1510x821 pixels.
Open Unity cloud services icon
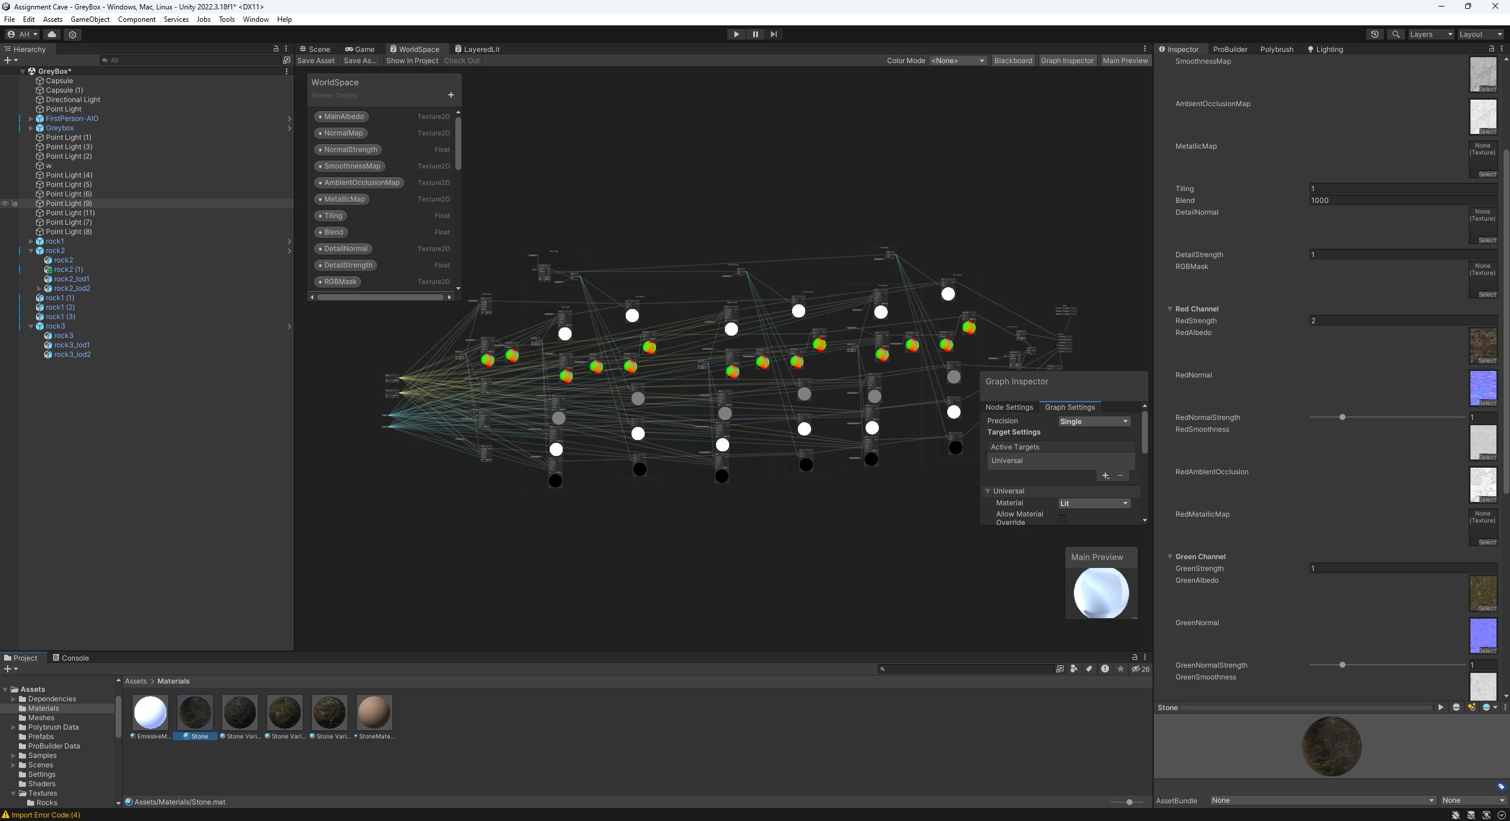(x=52, y=34)
